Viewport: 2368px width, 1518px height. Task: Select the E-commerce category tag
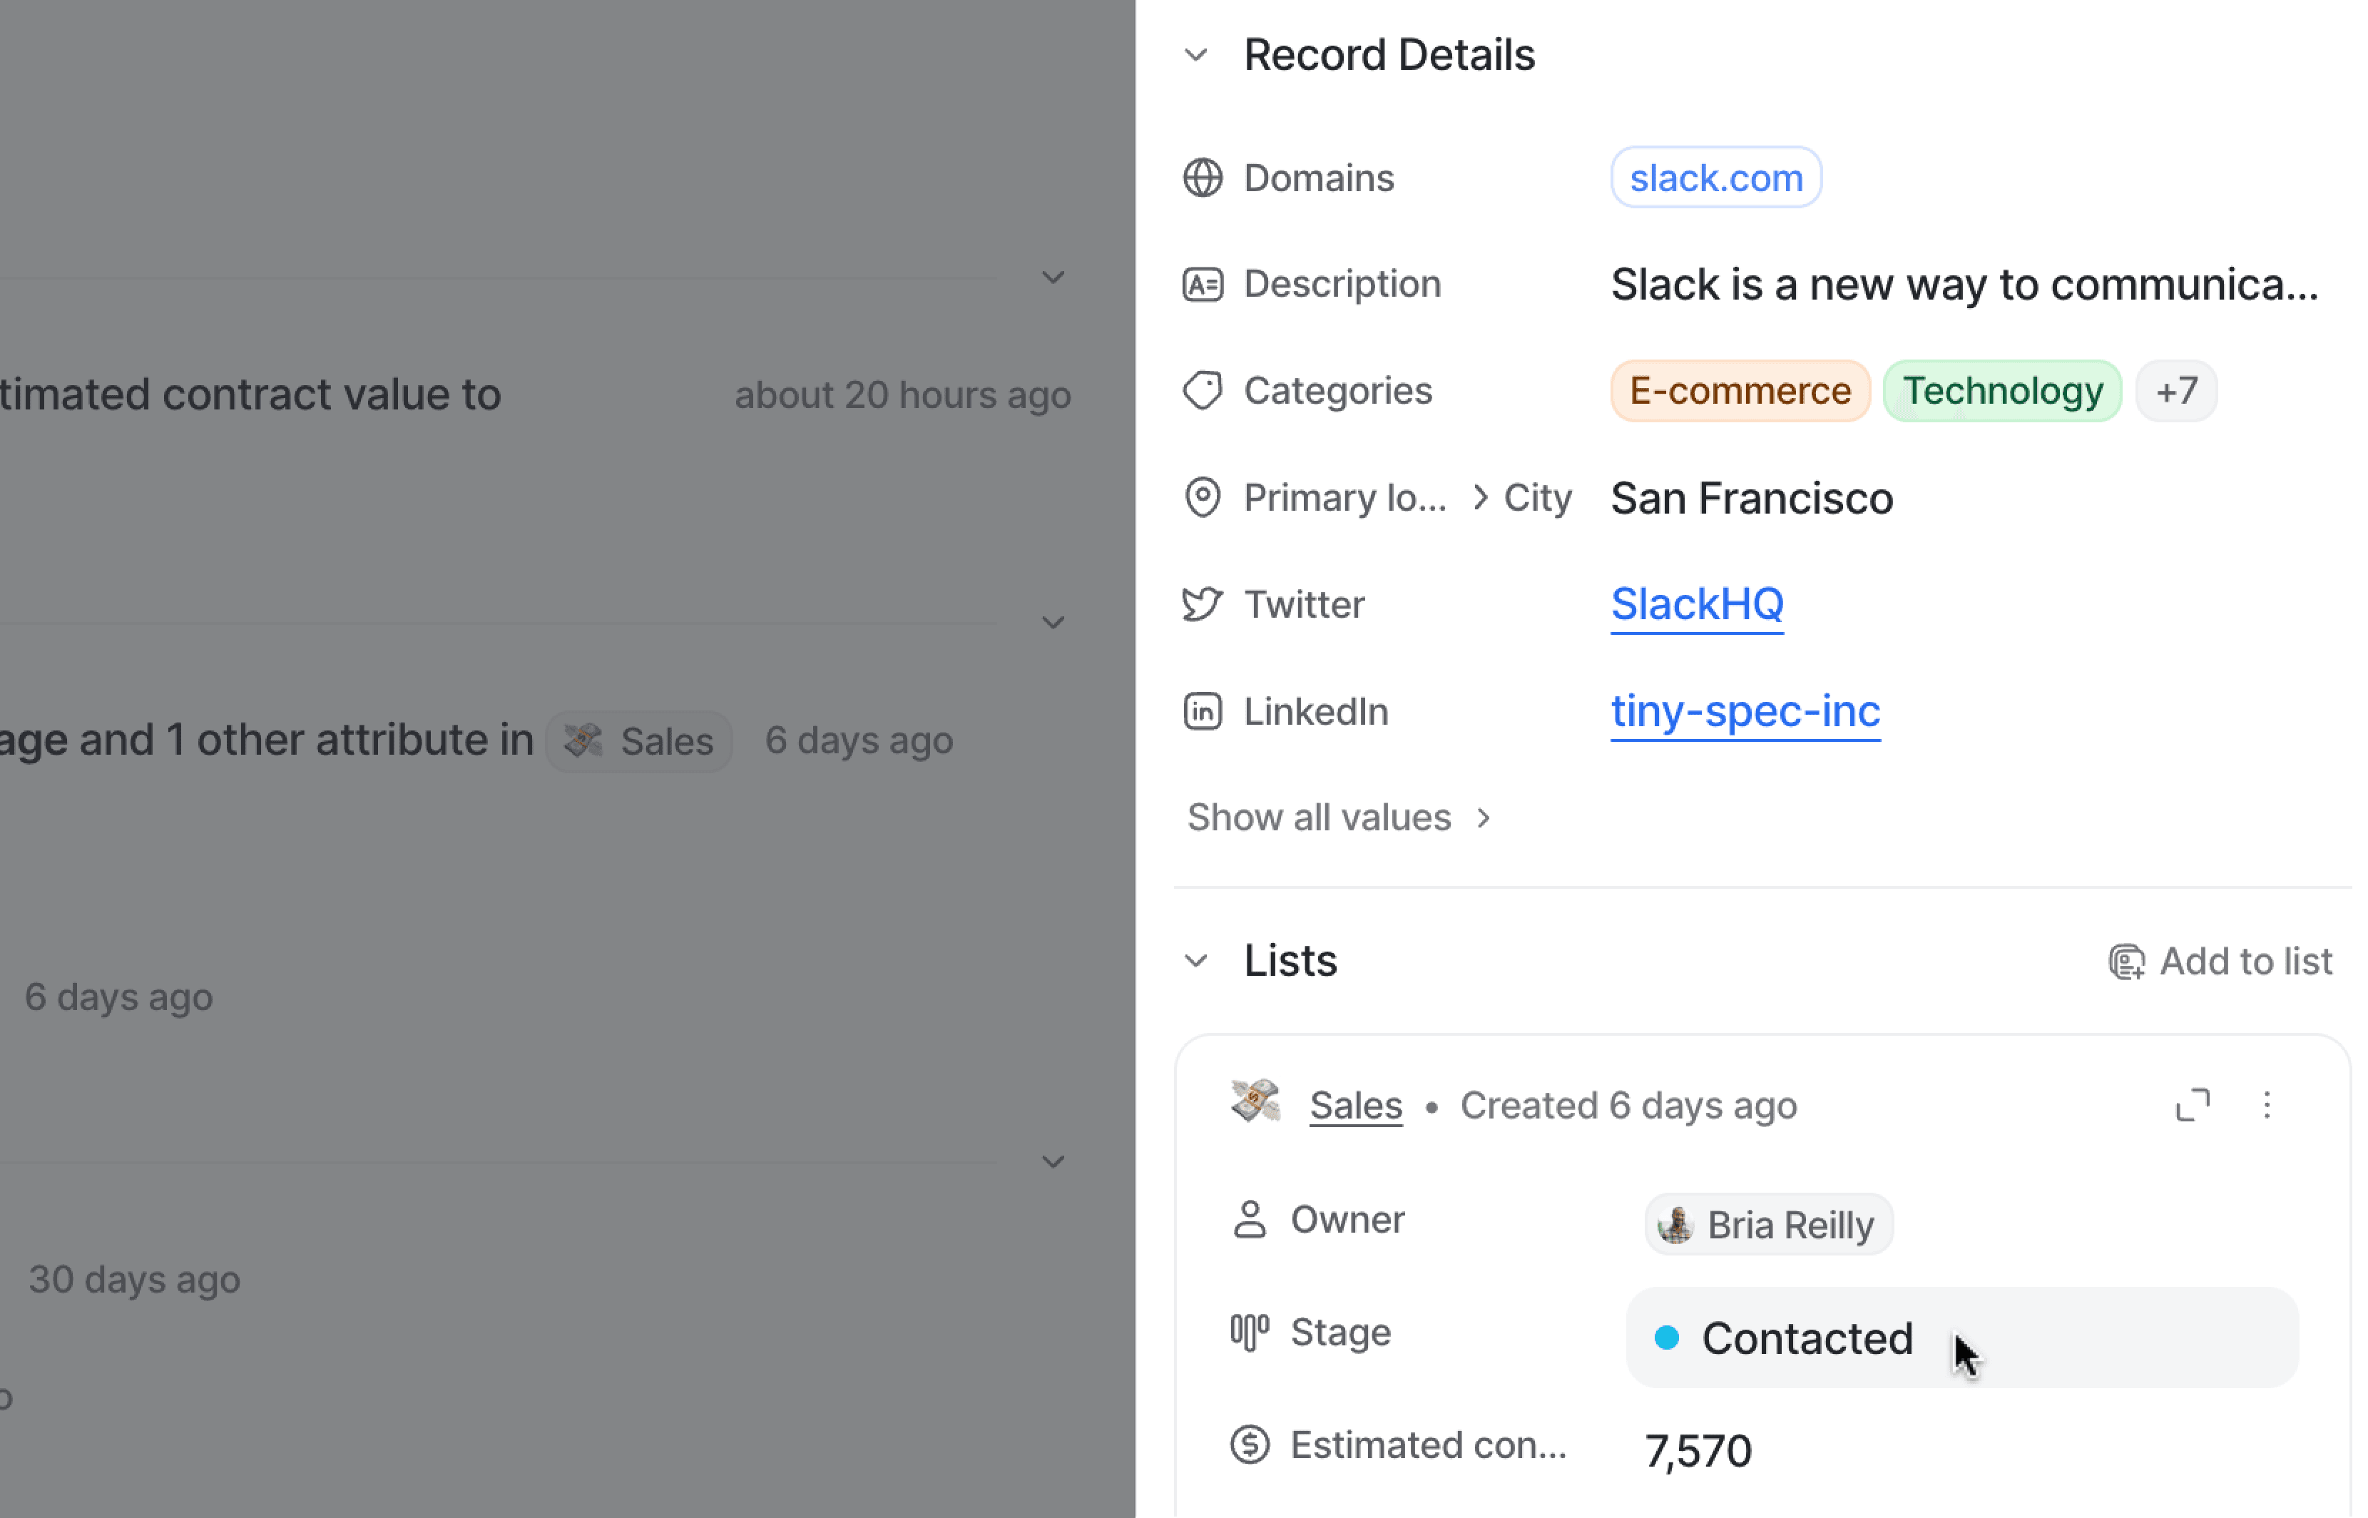[x=1740, y=392]
